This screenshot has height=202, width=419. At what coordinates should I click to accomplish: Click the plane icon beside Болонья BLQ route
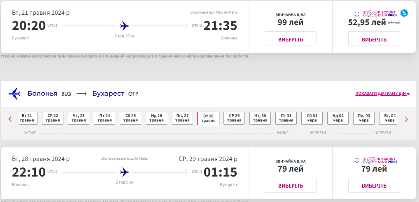click(14, 94)
